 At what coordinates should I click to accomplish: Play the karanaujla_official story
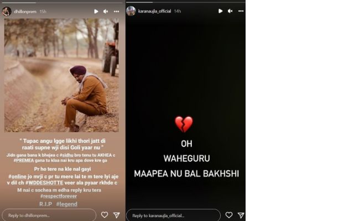tap(221, 11)
